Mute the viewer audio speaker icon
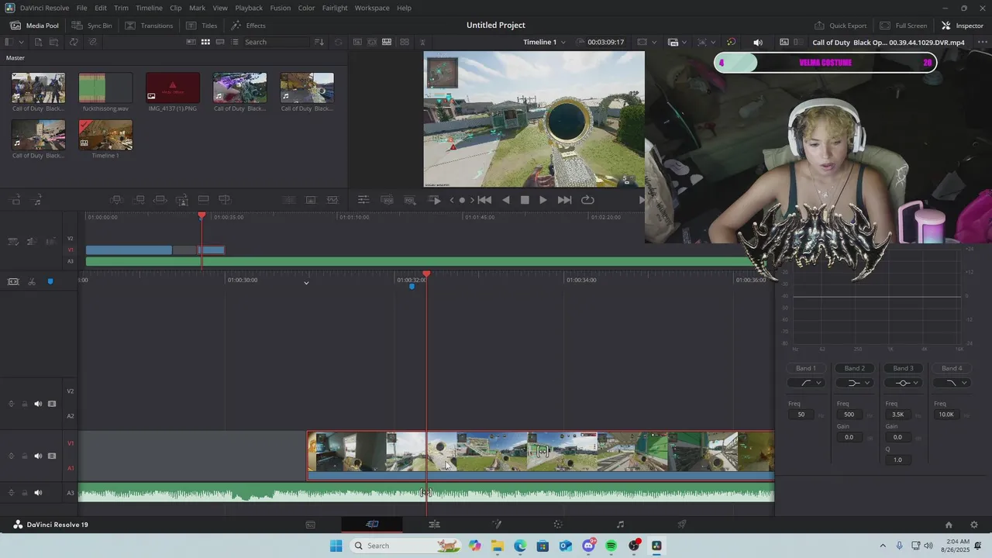Screen dimensions: 992x558 (x=758, y=42)
